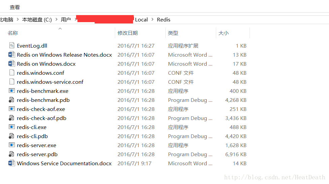Click the EventLog.dll file icon

(x=12, y=45)
